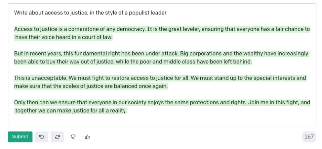322x149 pixels.
Task: Click the empty area below the last paragraph
Action: 162,120
